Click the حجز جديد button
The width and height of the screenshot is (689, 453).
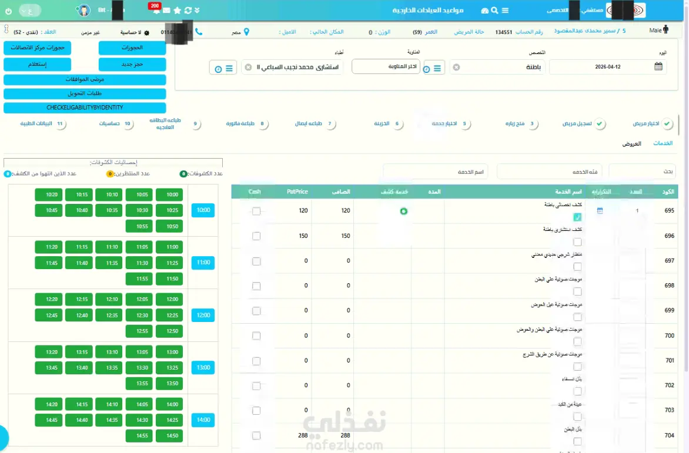tap(132, 64)
